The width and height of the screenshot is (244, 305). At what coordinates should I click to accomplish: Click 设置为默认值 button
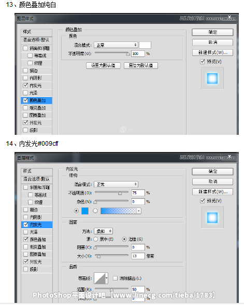[103, 65]
